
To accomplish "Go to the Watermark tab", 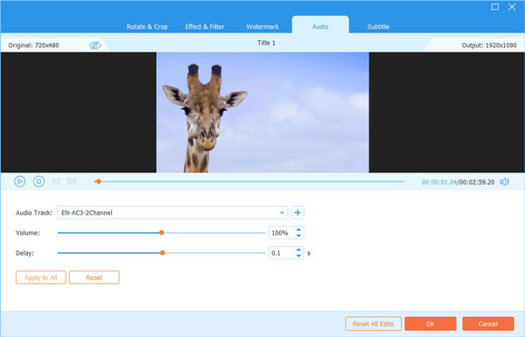I will tap(262, 26).
